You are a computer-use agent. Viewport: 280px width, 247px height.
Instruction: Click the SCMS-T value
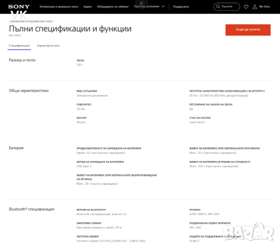pyautogui.click(x=194, y=241)
